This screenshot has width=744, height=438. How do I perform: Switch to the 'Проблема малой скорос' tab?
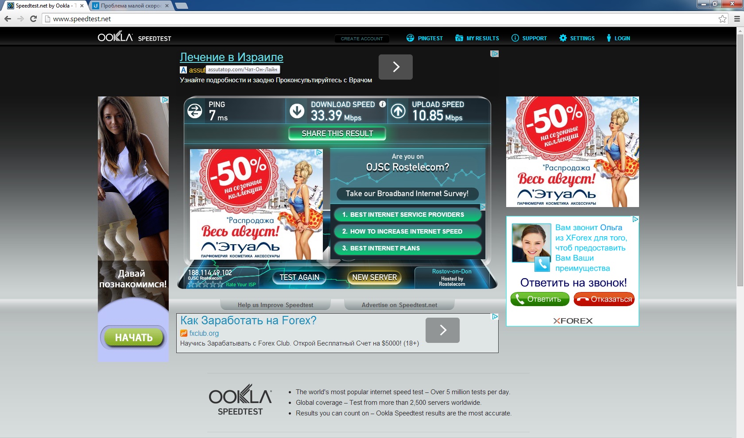pyautogui.click(x=131, y=6)
